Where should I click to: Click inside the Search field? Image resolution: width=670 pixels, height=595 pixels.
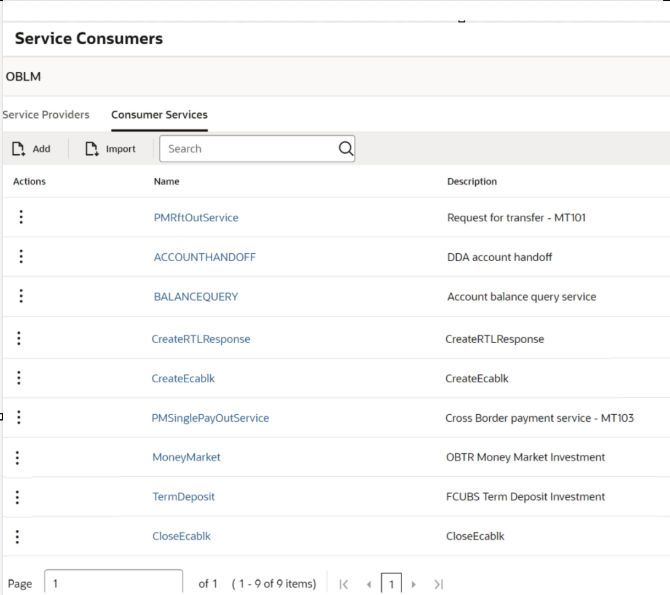point(249,149)
